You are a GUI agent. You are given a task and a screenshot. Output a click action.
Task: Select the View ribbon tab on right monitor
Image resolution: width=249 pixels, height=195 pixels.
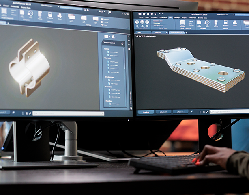[x=170, y=17]
